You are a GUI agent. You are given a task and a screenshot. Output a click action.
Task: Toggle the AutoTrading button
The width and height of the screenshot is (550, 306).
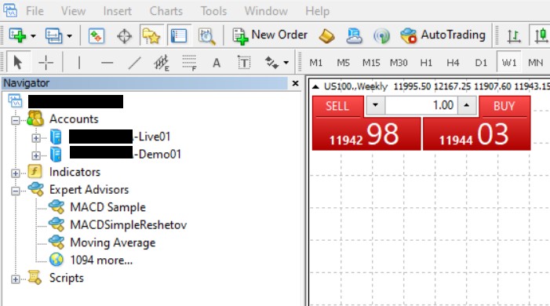(443, 35)
